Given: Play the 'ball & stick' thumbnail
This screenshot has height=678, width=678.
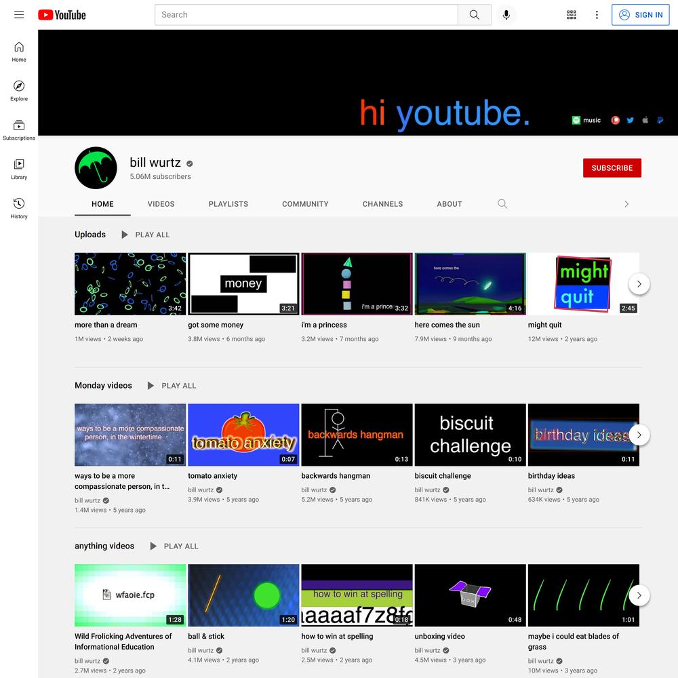Looking at the screenshot, I should pyautogui.click(x=243, y=595).
